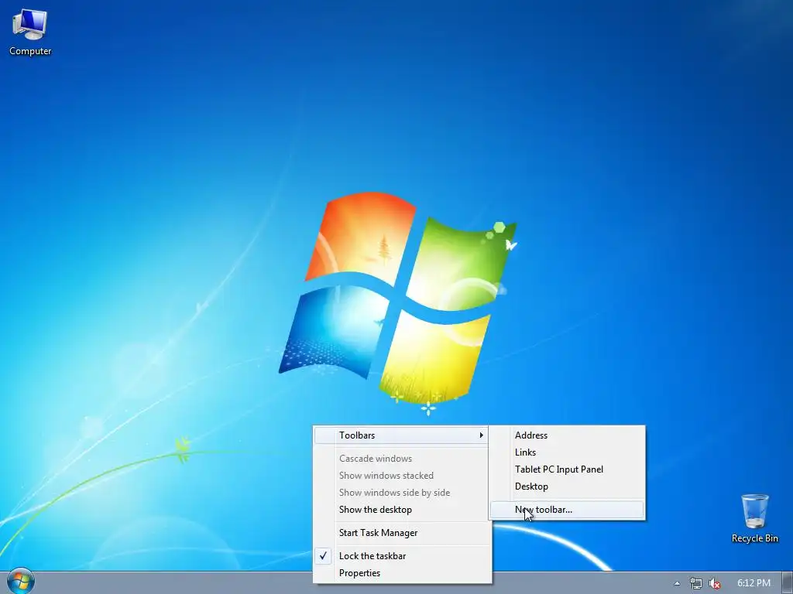Choose New toolbar... option

[567, 510]
